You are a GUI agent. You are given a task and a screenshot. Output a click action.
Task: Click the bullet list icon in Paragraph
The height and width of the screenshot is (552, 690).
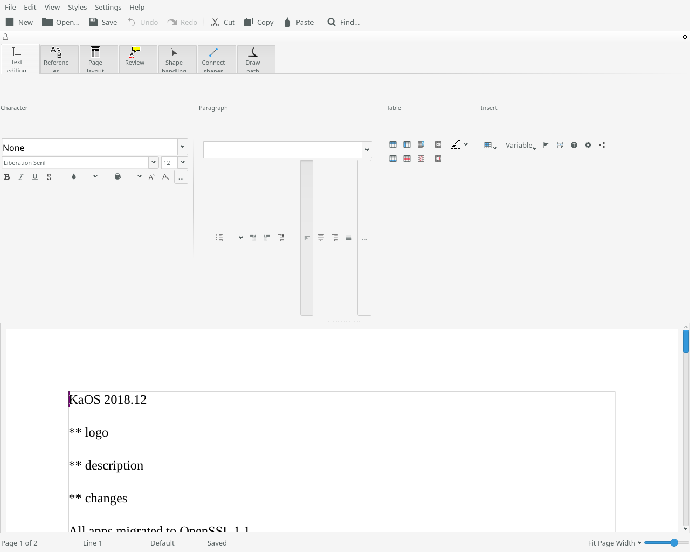(x=219, y=237)
